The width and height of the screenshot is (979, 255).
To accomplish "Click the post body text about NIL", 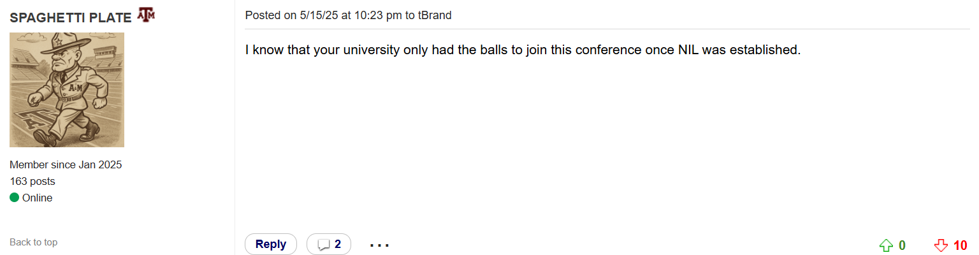I will pos(523,49).
